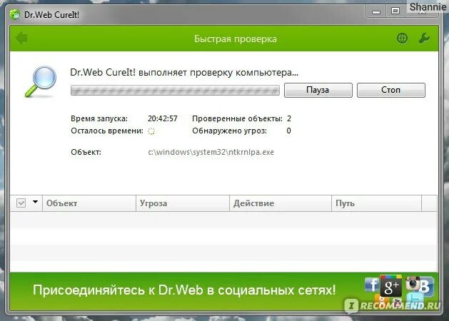Screen dimensions: 449x321
Task: Toggle the select-all checkbox in table header
Action: (21, 203)
